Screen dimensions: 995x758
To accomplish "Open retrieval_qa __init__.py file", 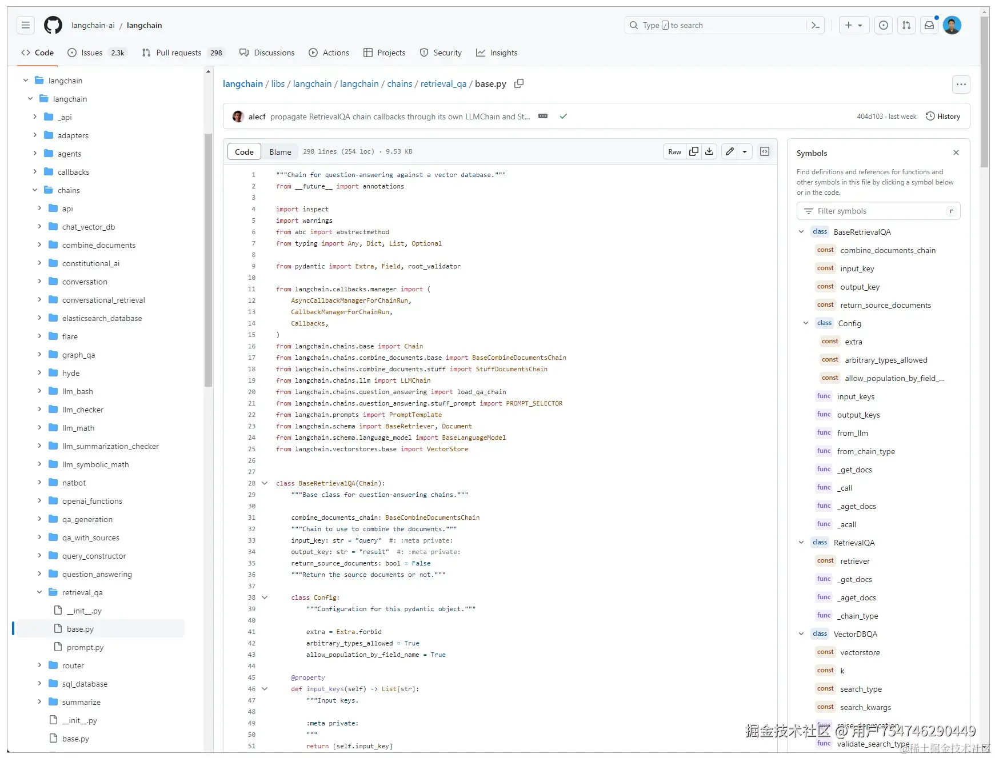I will [x=84, y=611].
